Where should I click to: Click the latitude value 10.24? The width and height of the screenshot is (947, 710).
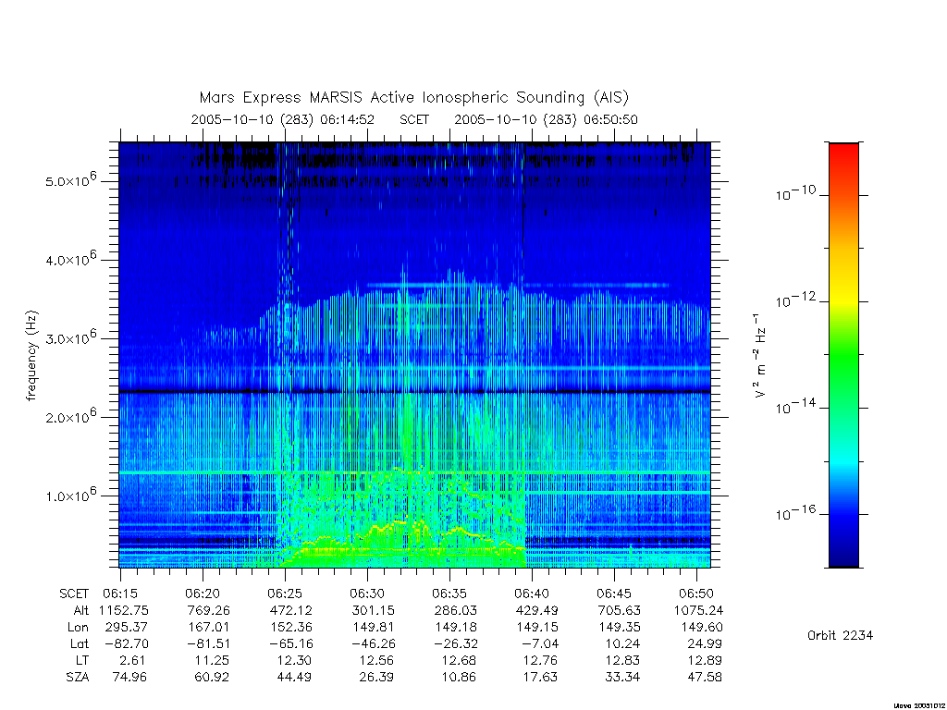(x=622, y=644)
